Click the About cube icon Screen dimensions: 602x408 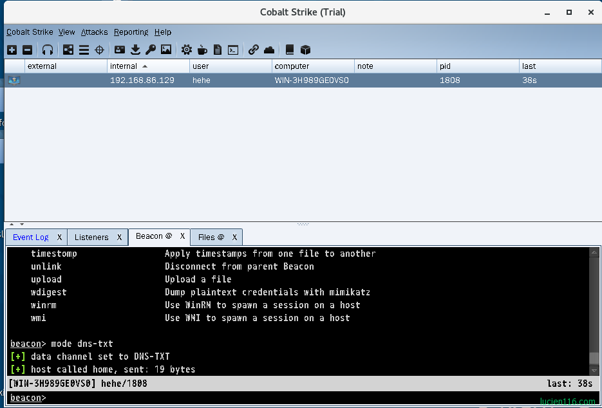coord(305,50)
